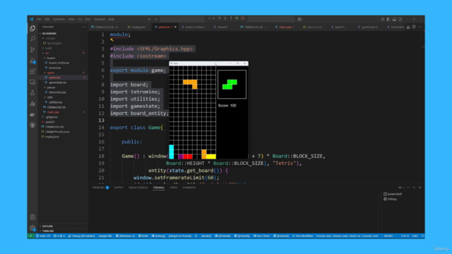
Task: Collapse the board folder
Action: point(51,58)
